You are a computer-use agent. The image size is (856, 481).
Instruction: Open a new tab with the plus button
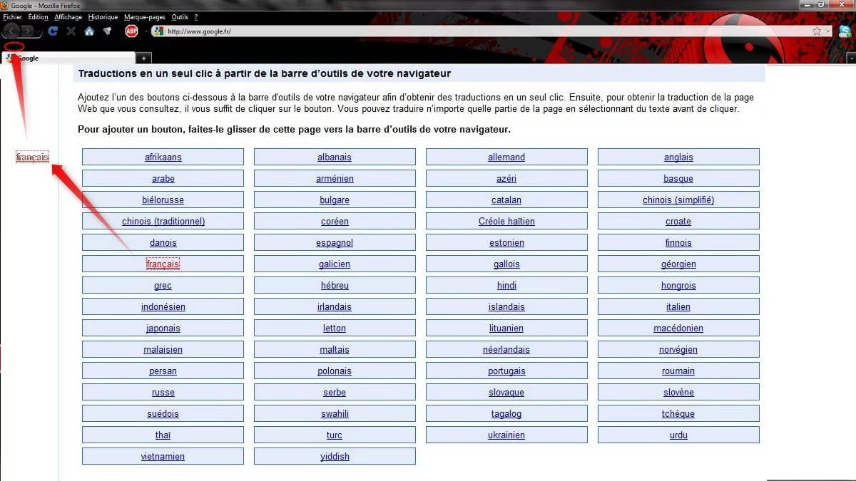click(143, 58)
